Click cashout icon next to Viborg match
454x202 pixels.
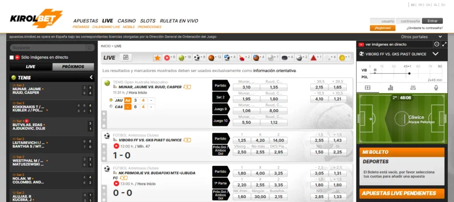[188, 140]
